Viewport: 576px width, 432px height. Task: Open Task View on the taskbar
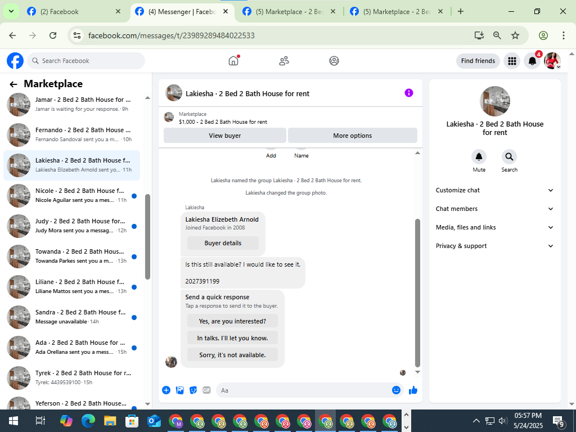tap(40, 421)
